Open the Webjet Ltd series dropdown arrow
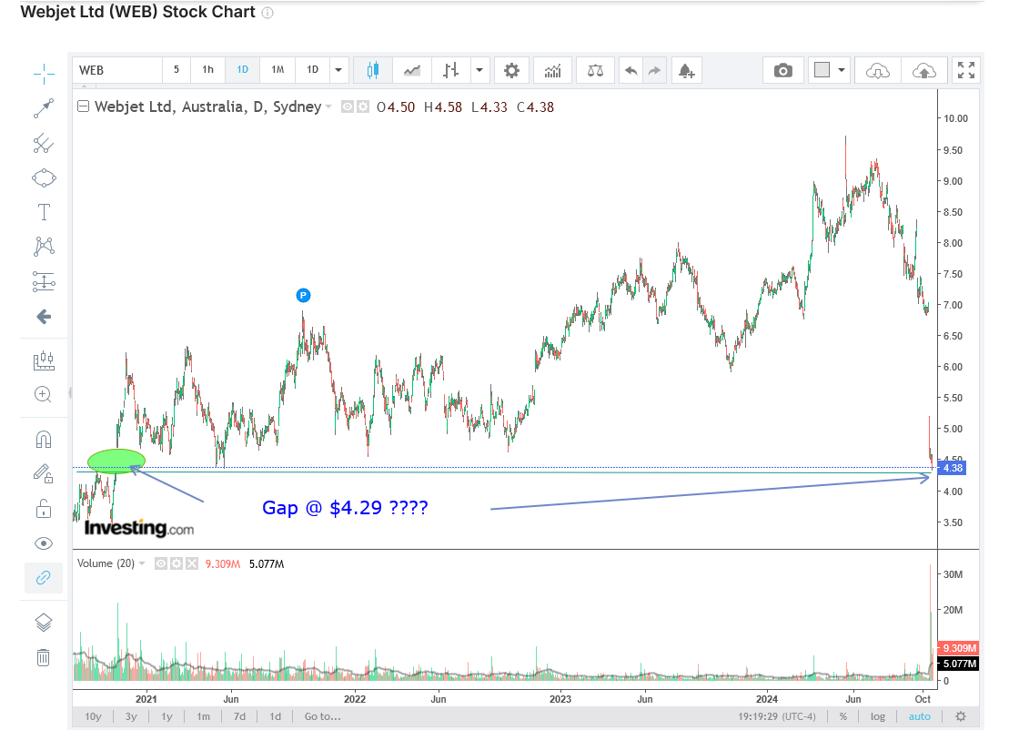The height and width of the screenshot is (730, 1009). coord(328,106)
